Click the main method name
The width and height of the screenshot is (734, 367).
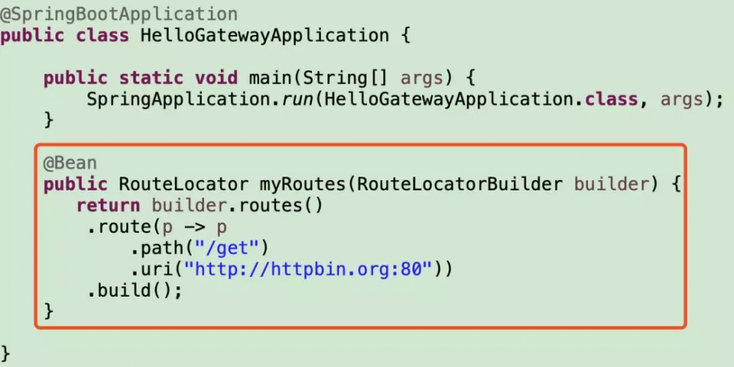coord(271,78)
